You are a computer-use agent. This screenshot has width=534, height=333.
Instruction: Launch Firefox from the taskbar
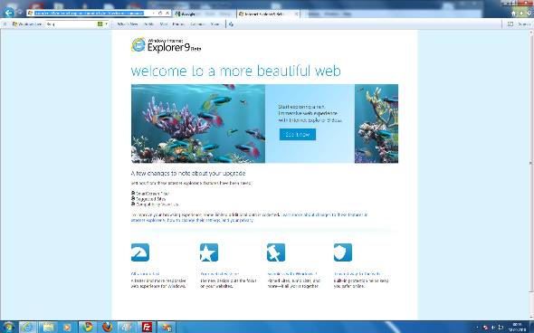point(108,327)
